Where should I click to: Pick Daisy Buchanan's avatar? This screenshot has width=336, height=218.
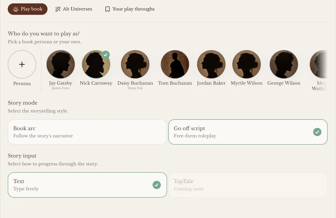pyautogui.click(x=135, y=64)
